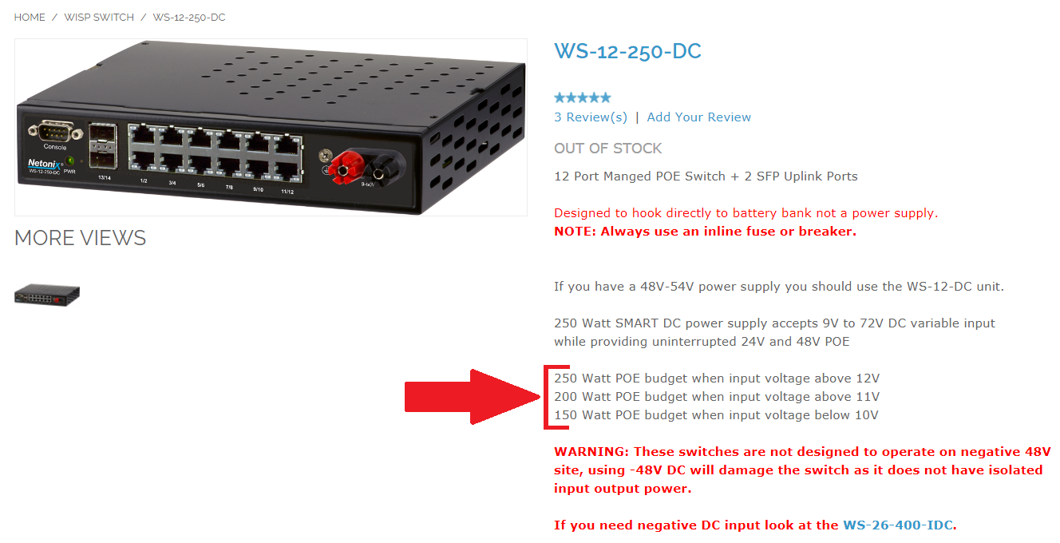Click the Add Your Review link
The width and height of the screenshot is (1060, 543).
(699, 117)
